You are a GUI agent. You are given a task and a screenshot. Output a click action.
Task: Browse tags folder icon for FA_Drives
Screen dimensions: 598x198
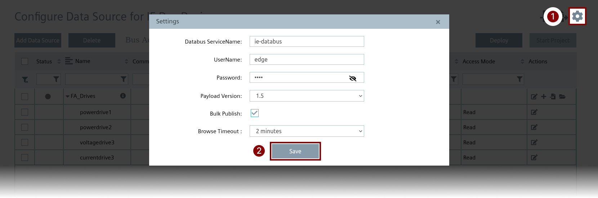point(562,96)
